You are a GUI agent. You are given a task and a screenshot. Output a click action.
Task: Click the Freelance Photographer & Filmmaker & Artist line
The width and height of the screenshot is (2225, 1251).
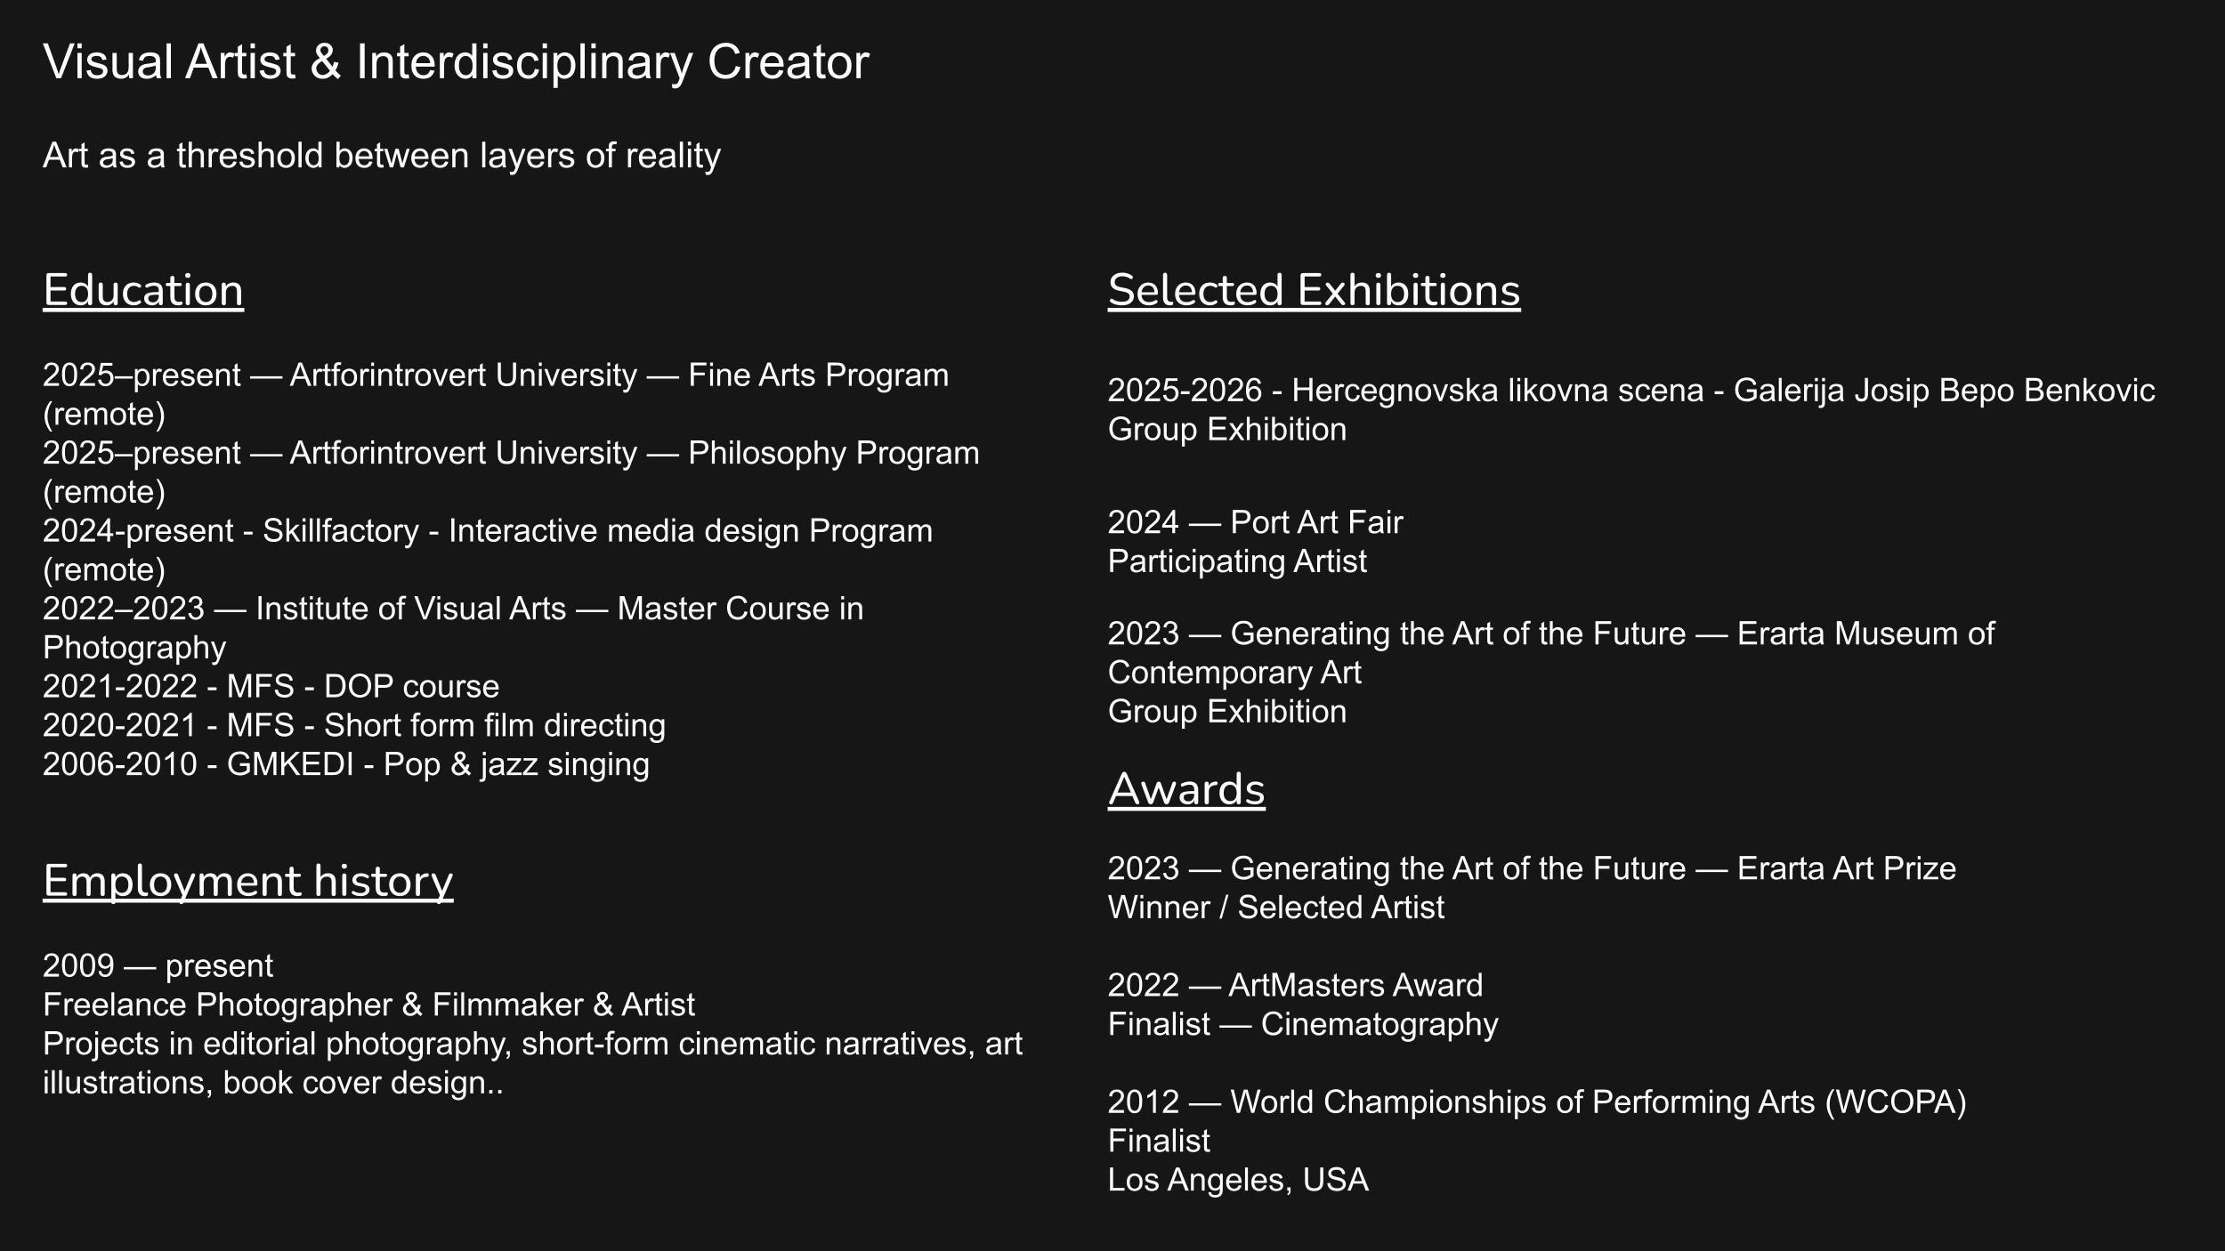(x=368, y=1005)
